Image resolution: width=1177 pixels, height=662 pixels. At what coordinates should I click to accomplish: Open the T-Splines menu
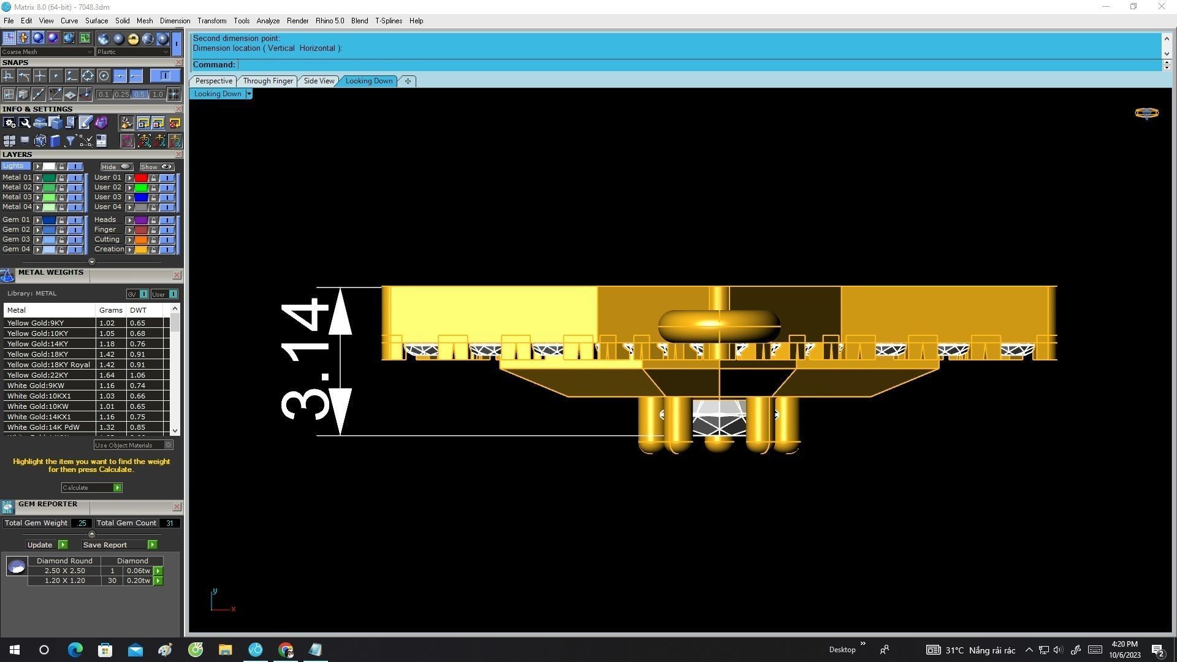[x=388, y=21]
